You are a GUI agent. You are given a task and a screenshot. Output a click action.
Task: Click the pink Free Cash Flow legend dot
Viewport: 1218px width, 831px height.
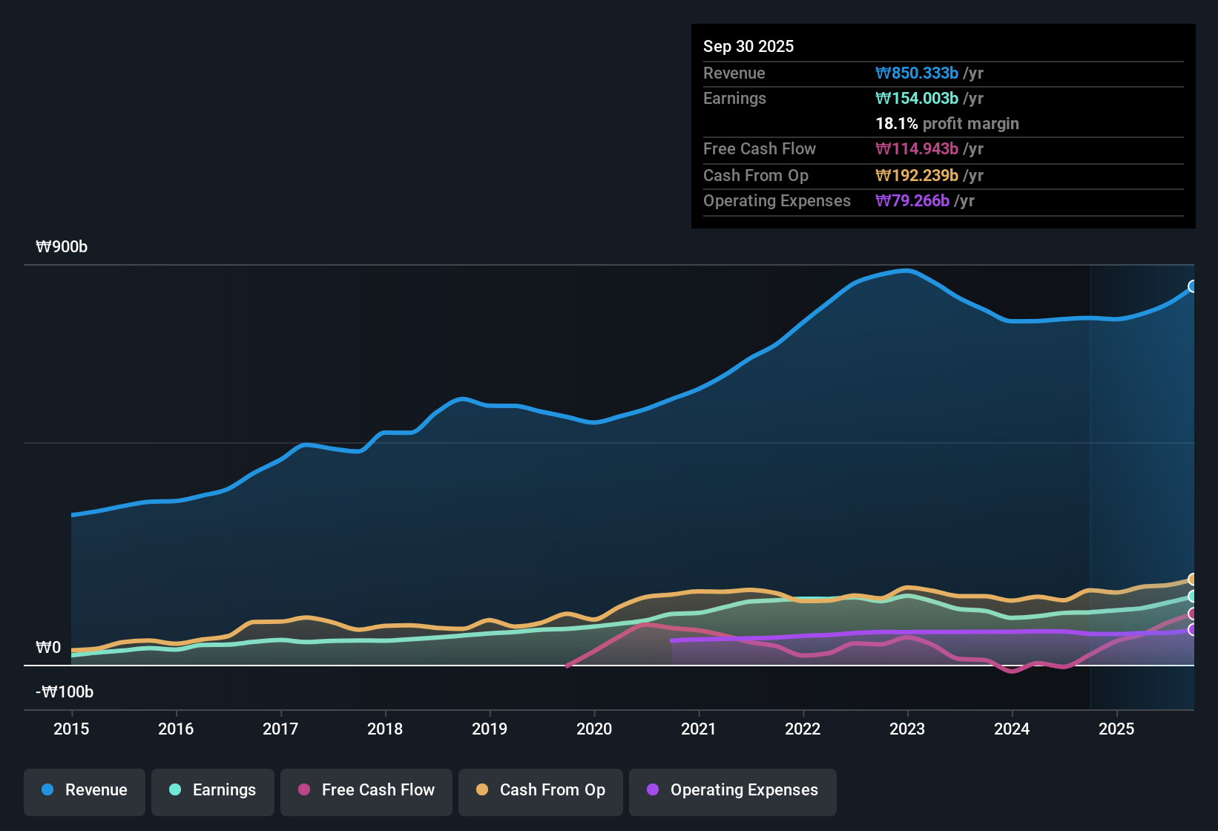303,790
